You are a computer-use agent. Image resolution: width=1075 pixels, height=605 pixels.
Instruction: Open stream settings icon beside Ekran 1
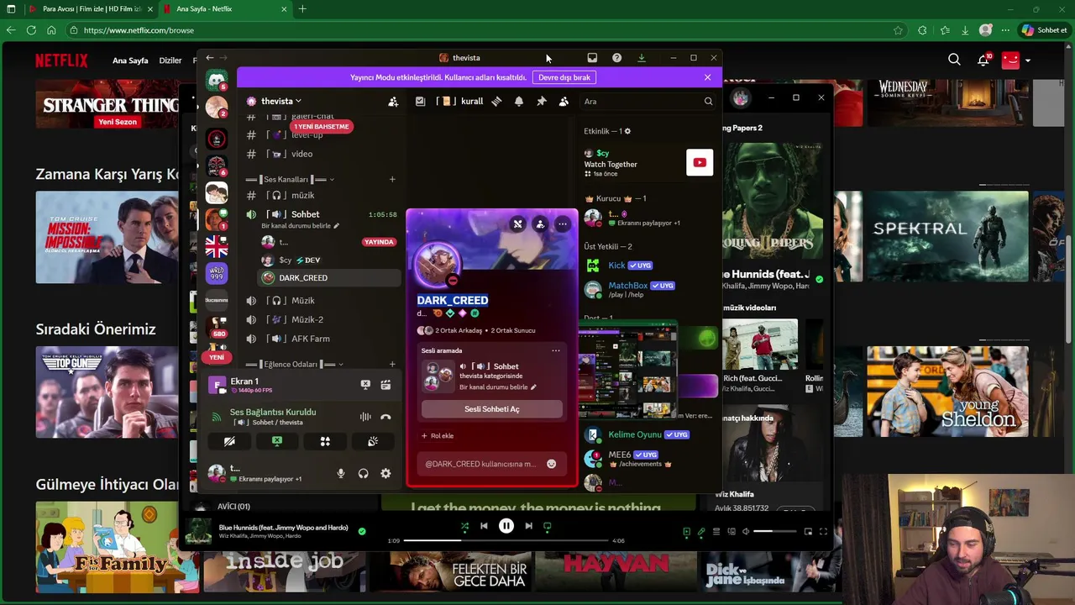385,384
